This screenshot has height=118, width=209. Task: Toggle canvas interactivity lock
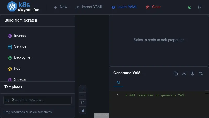coord(83,110)
